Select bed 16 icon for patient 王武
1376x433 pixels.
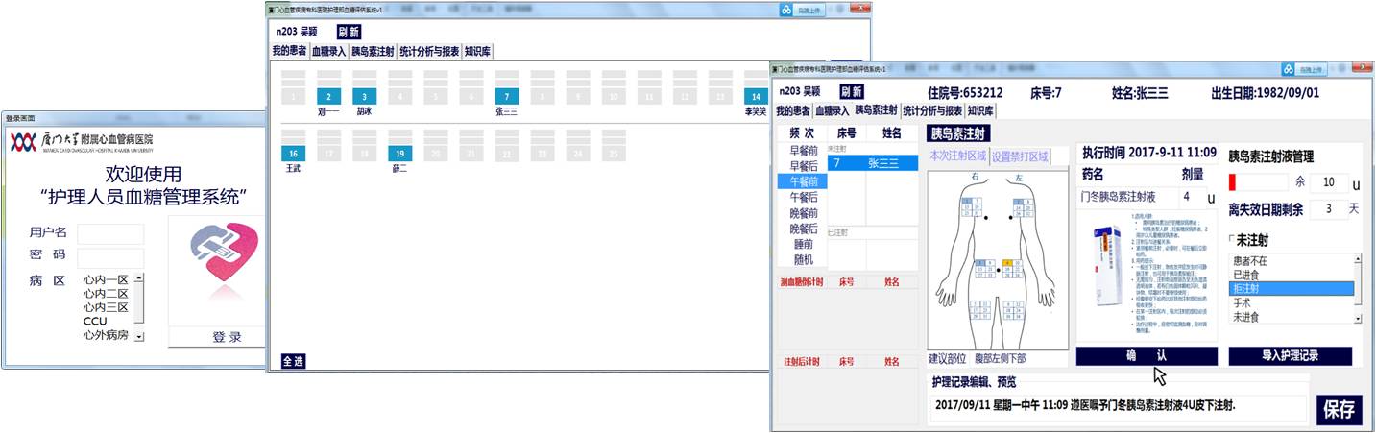click(293, 154)
